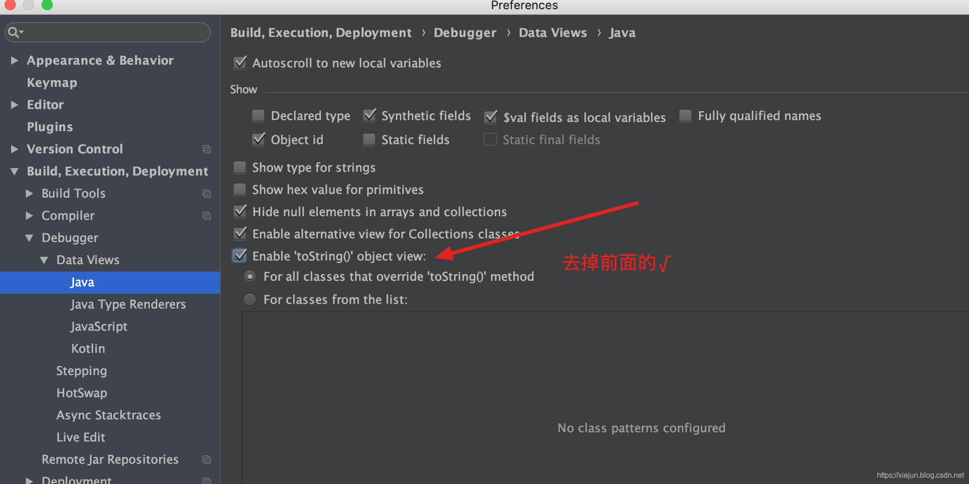The height and width of the screenshot is (484, 969).
Task: Uncheck the Synthetic fields checkbox
Action: click(369, 115)
